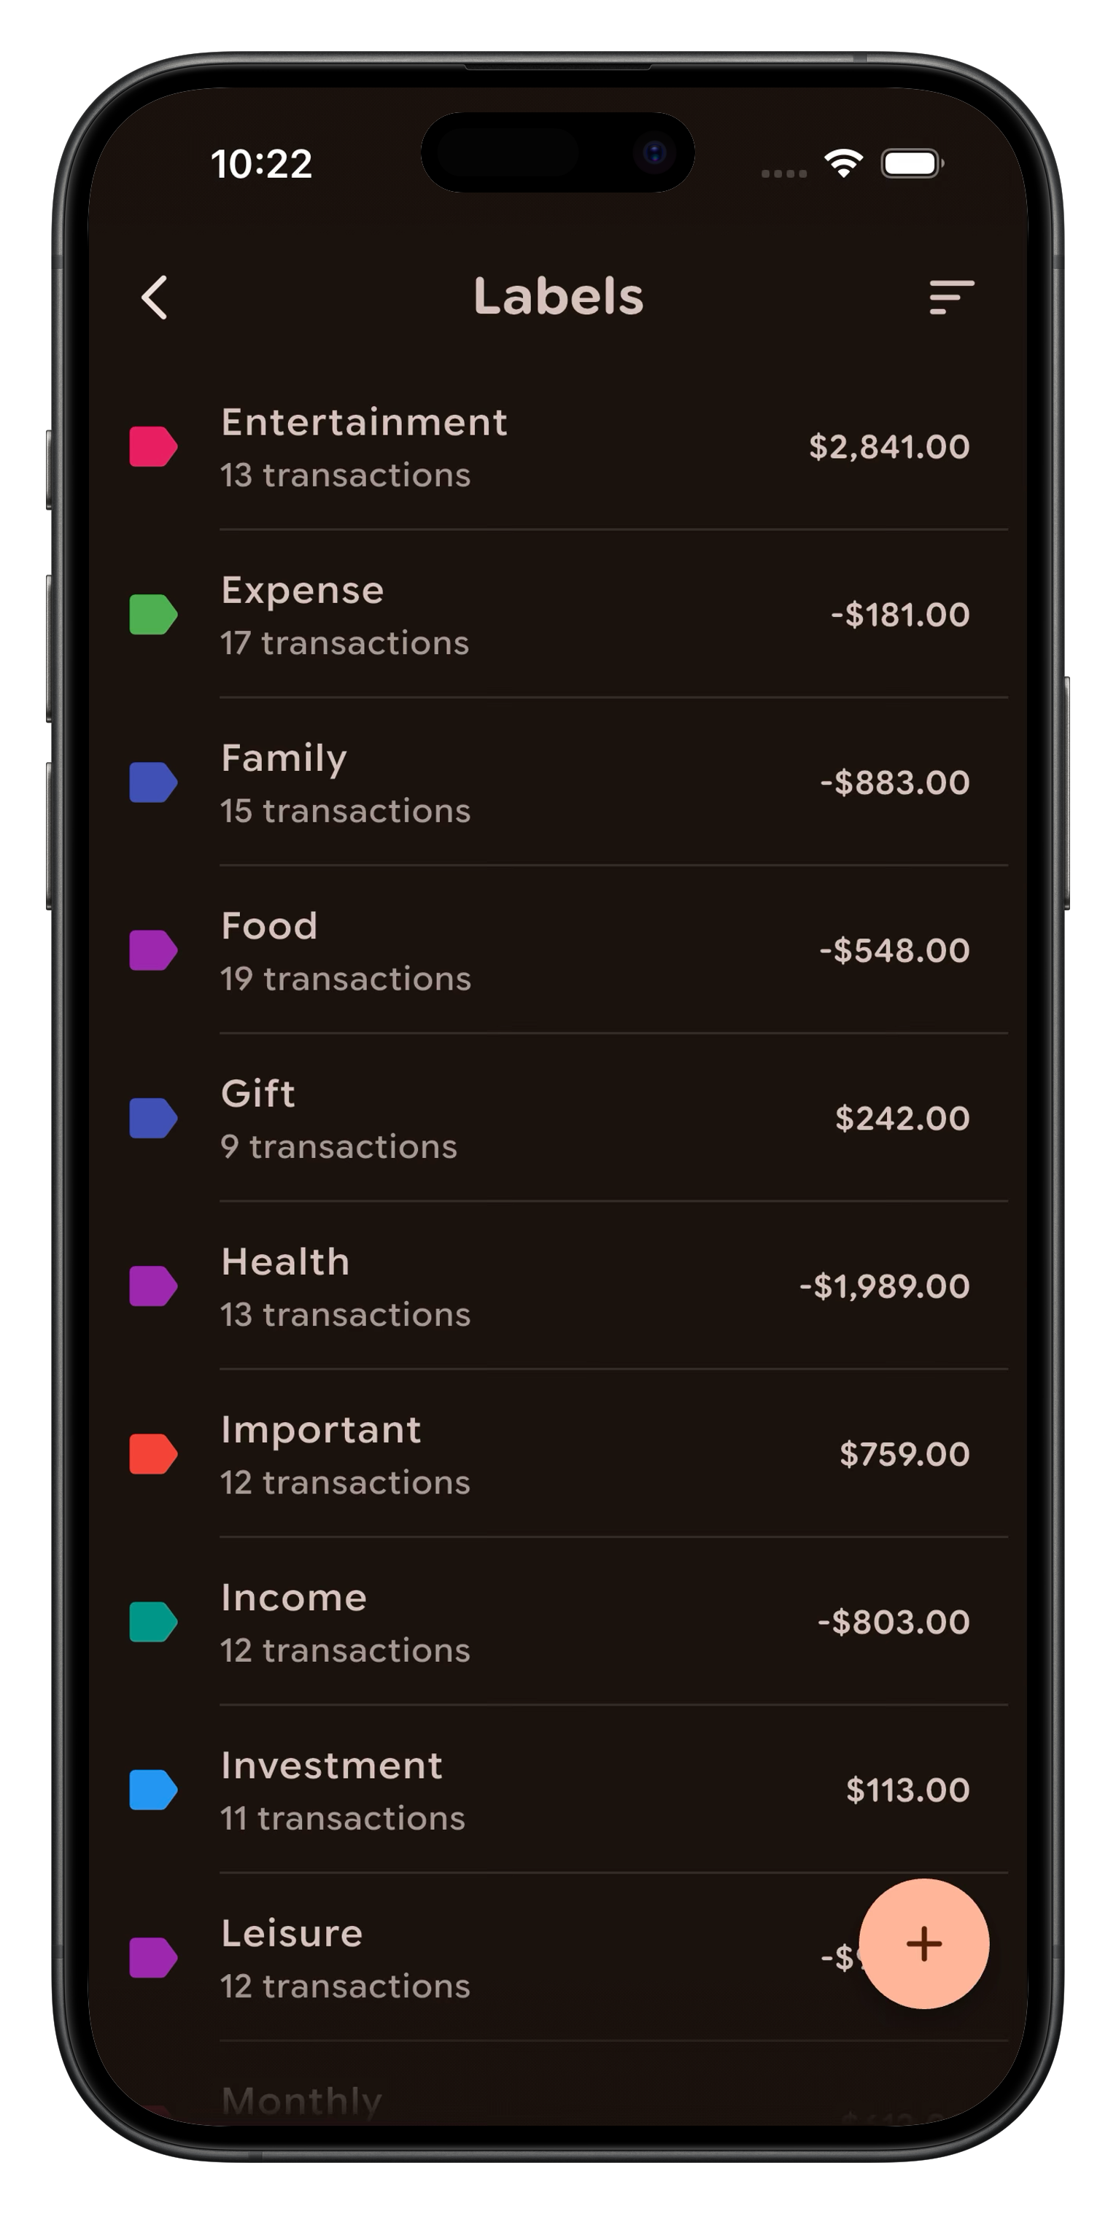This screenshot has height=2214, width=1116.
Task: Tap the battery status icon
Action: (x=911, y=163)
